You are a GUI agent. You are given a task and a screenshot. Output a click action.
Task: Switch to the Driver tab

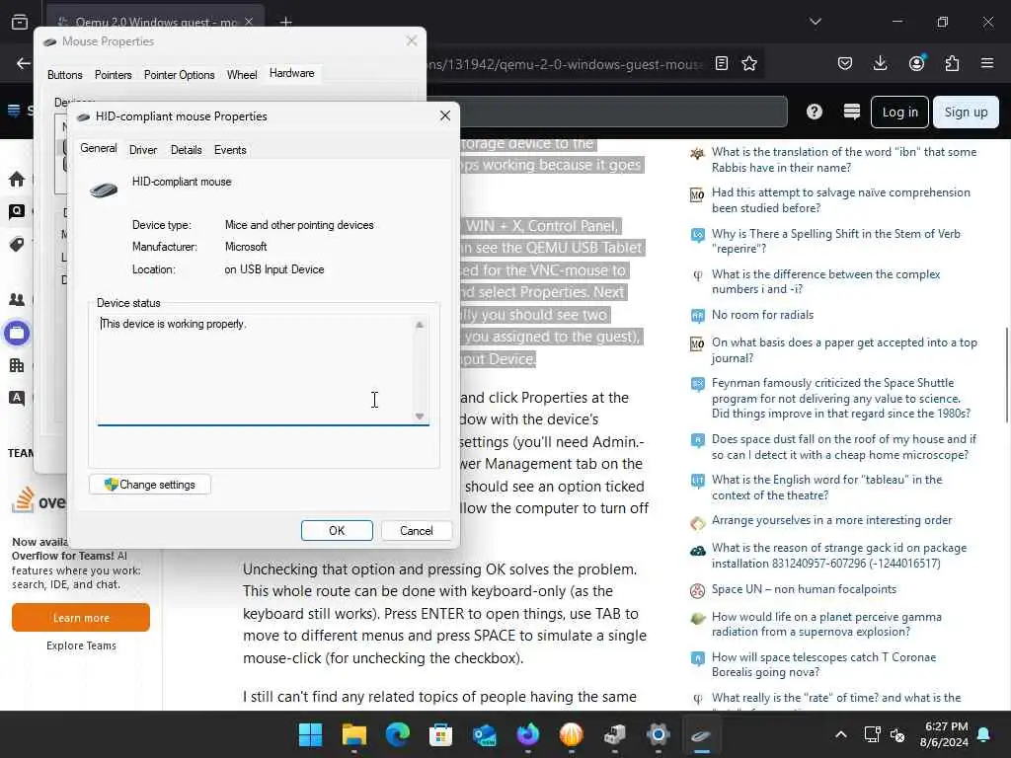point(142,150)
